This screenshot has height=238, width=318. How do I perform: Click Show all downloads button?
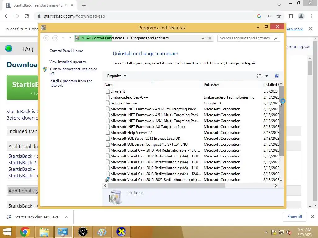point(294,217)
